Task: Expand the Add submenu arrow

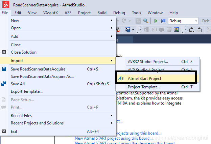Action: click(112, 36)
